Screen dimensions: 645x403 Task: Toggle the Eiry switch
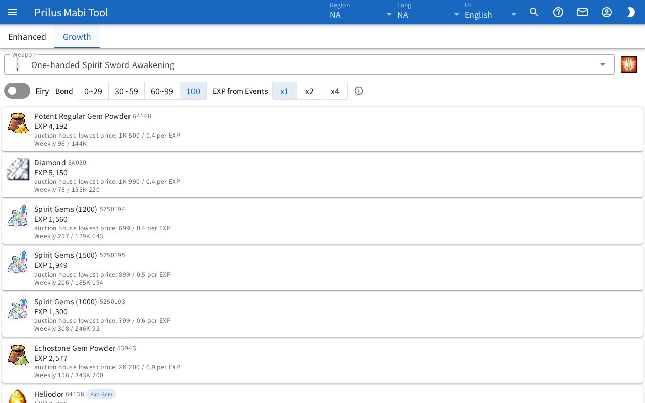(x=17, y=91)
